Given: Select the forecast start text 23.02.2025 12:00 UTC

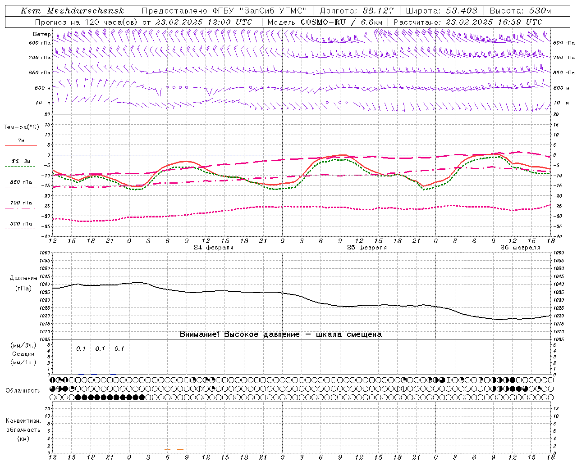Looking at the screenshot, I should point(203,22).
